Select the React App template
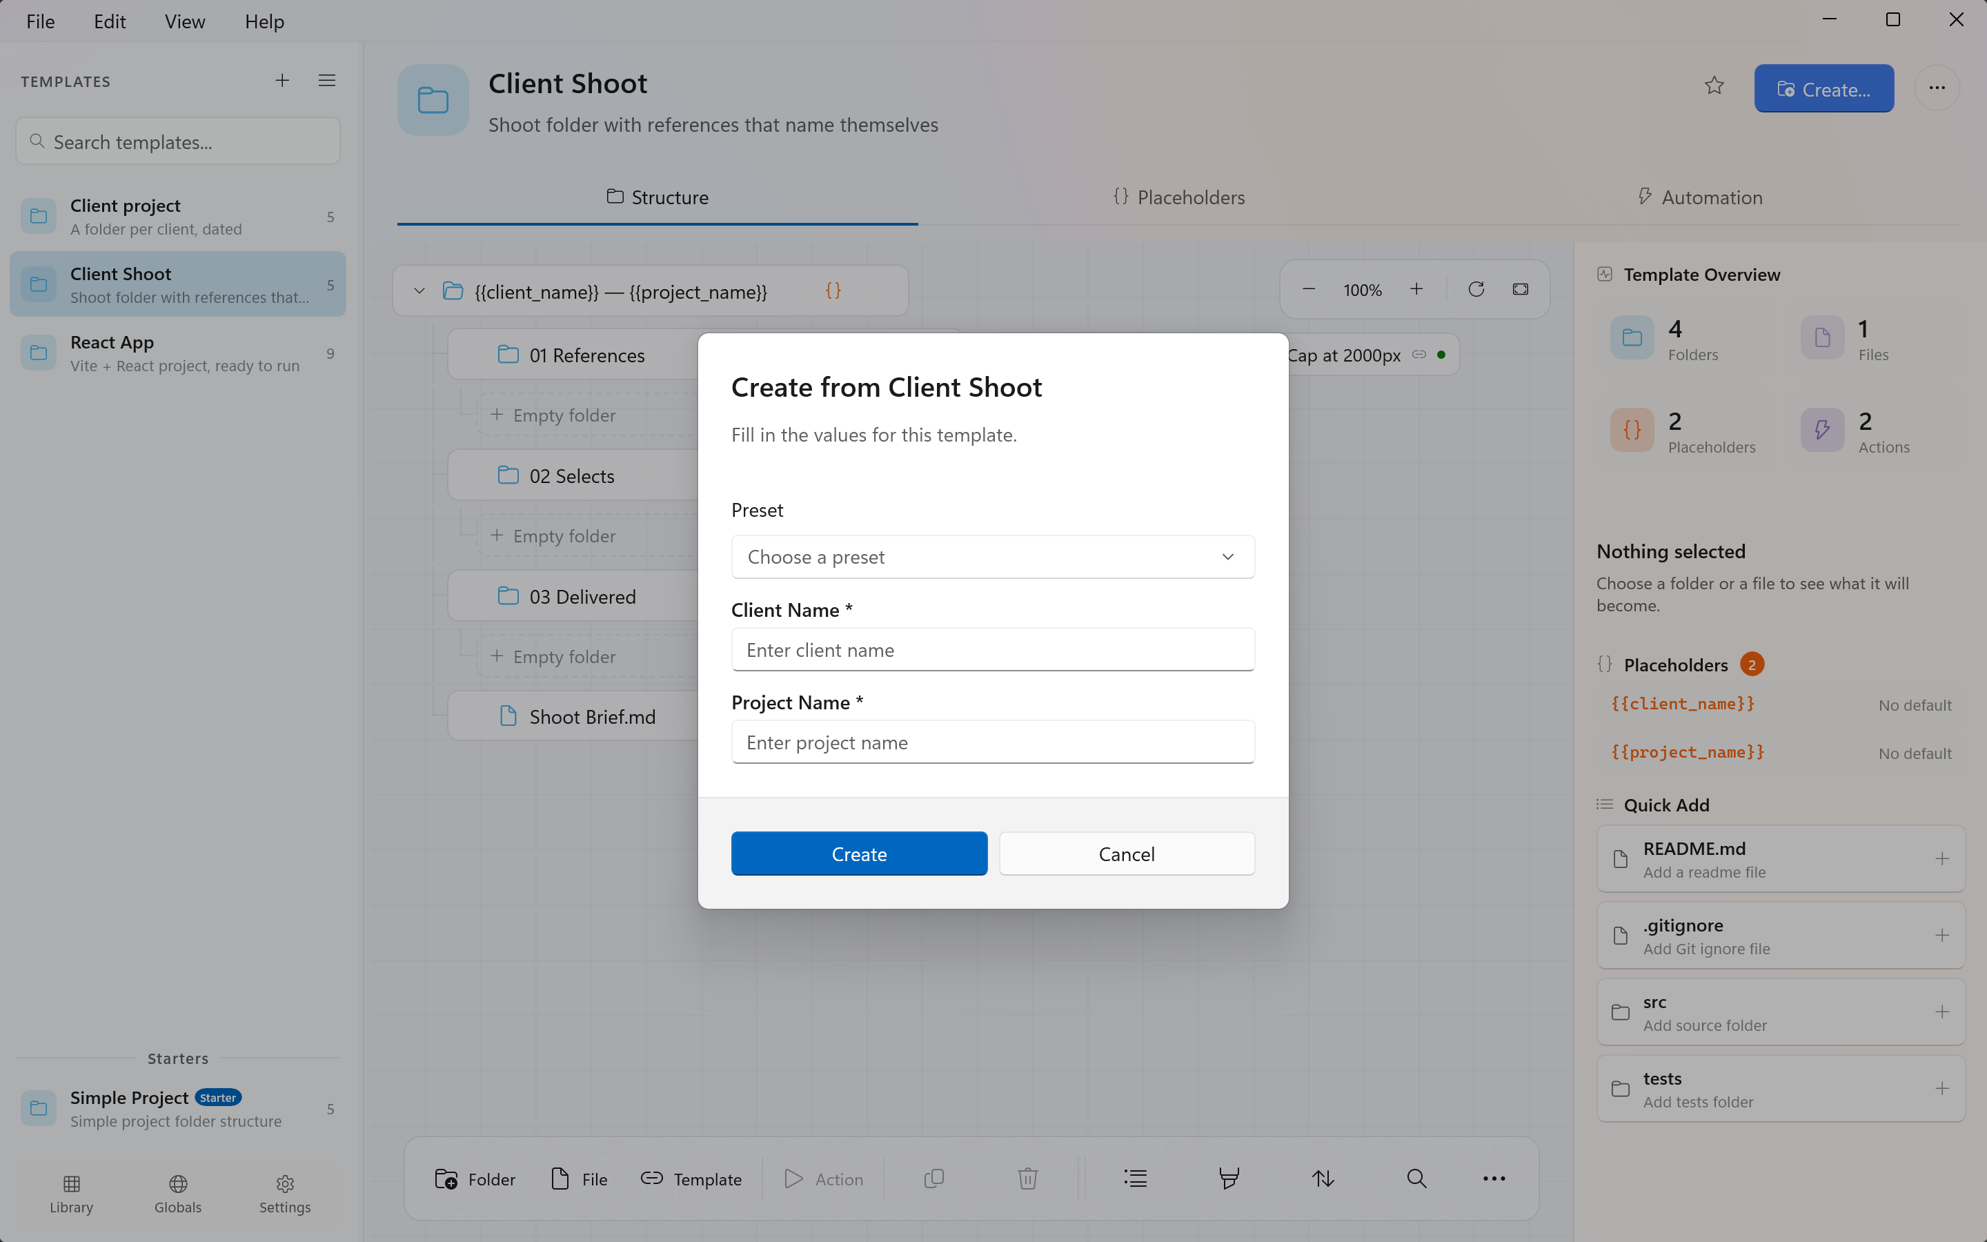This screenshot has width=1987, height=1242. click(x=178, y=353)
